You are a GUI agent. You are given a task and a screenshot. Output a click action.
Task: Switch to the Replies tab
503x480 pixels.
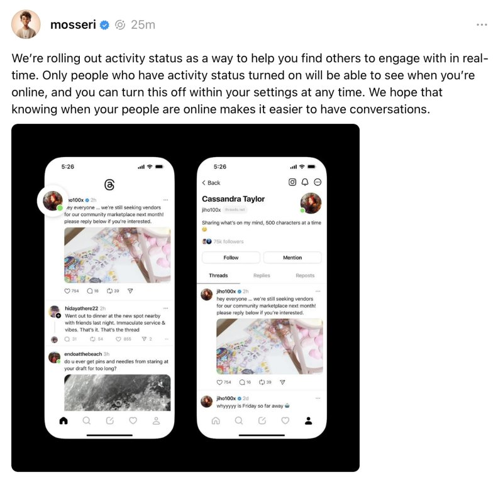click(262, 275)
